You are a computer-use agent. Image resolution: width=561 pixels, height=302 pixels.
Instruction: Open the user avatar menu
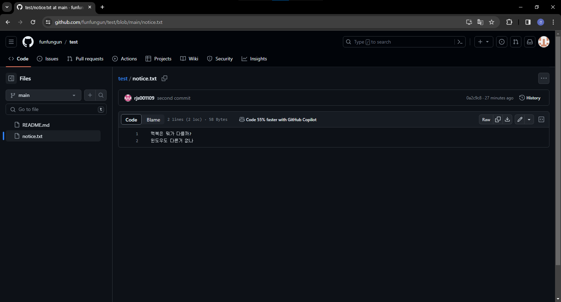(544, 42)
